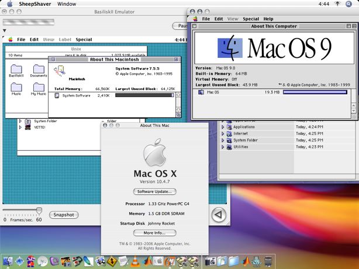The height and width of the screenshot is (269, 359).
Task: Select the Music folder in Unix window
Action: point(16,87)
